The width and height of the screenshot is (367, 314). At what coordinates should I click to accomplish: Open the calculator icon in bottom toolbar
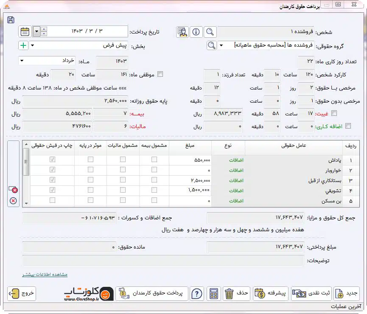tap(214, 293)
